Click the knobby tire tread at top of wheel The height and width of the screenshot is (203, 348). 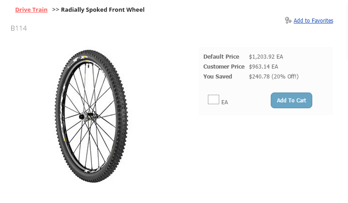[89, 53]
